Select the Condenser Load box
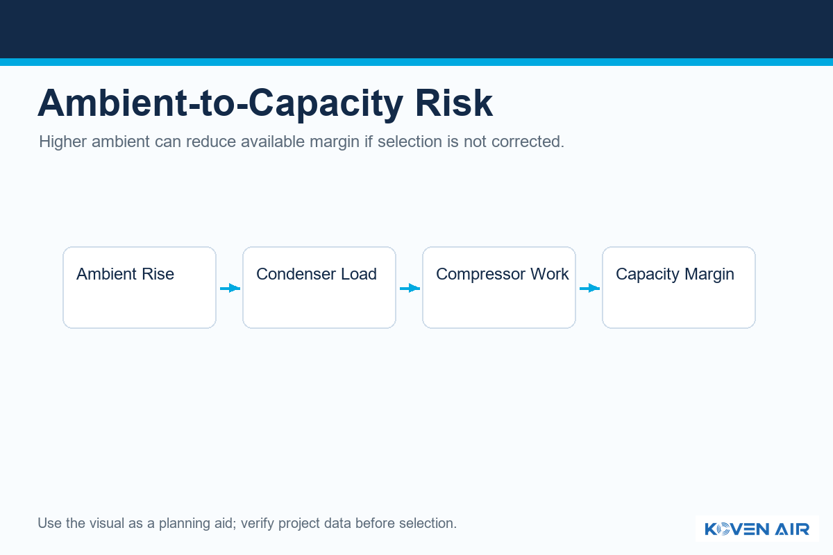This screenshot has height=555, width=833. click(319, 287)
